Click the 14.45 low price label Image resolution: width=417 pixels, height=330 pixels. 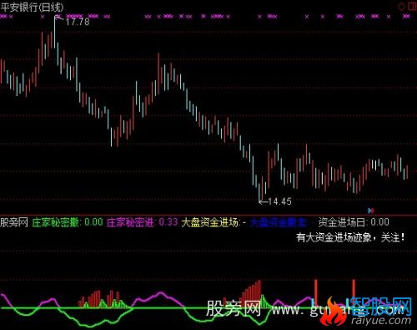pyautogui.click(x=279, y=201)
